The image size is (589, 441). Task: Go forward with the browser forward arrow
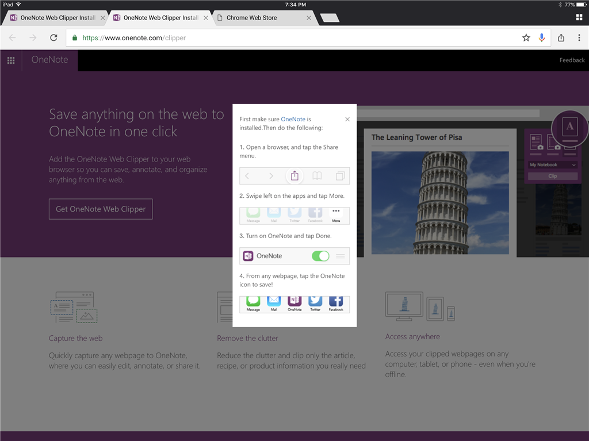click(33, 37)
